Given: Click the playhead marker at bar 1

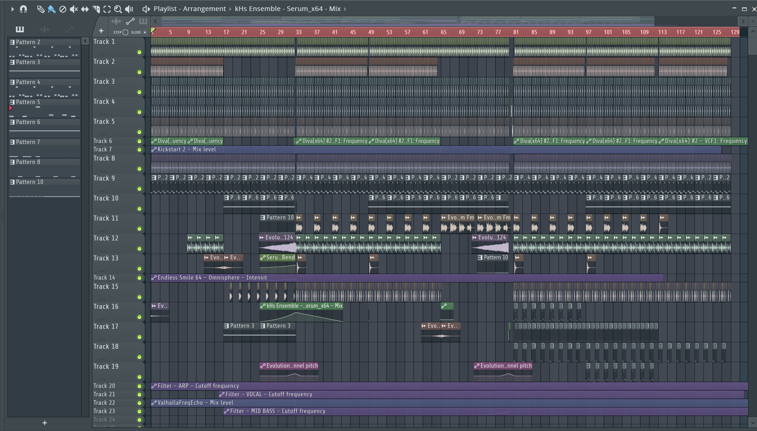Looking at the screenshot, I should pyautogui.click(x=153, y=30).
